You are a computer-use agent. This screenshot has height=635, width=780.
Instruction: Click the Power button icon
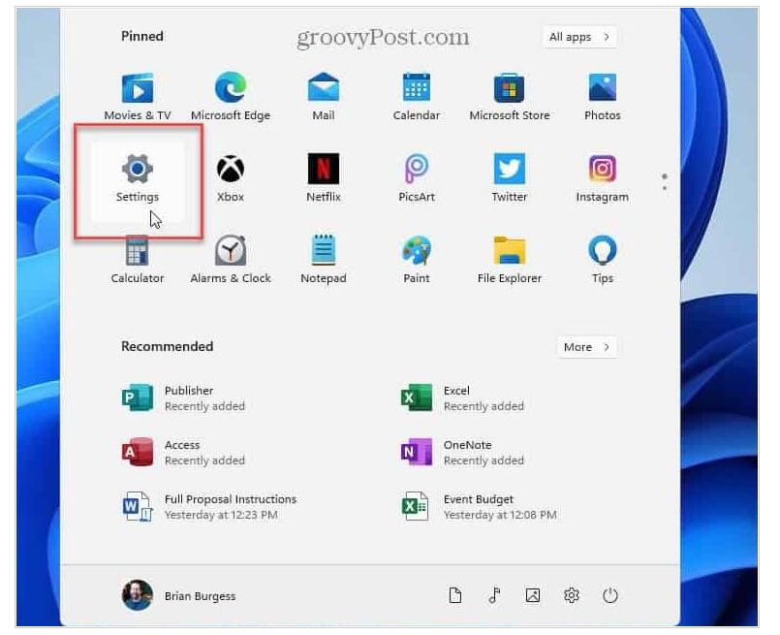(x=610, y=595)
